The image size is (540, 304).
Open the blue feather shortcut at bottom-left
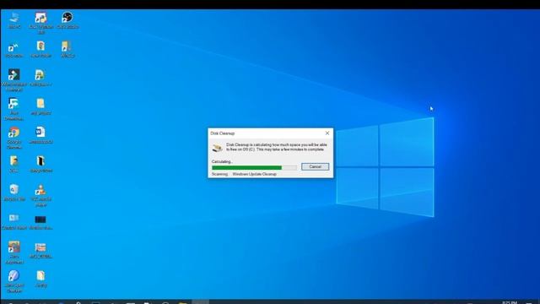click(14, 281)
